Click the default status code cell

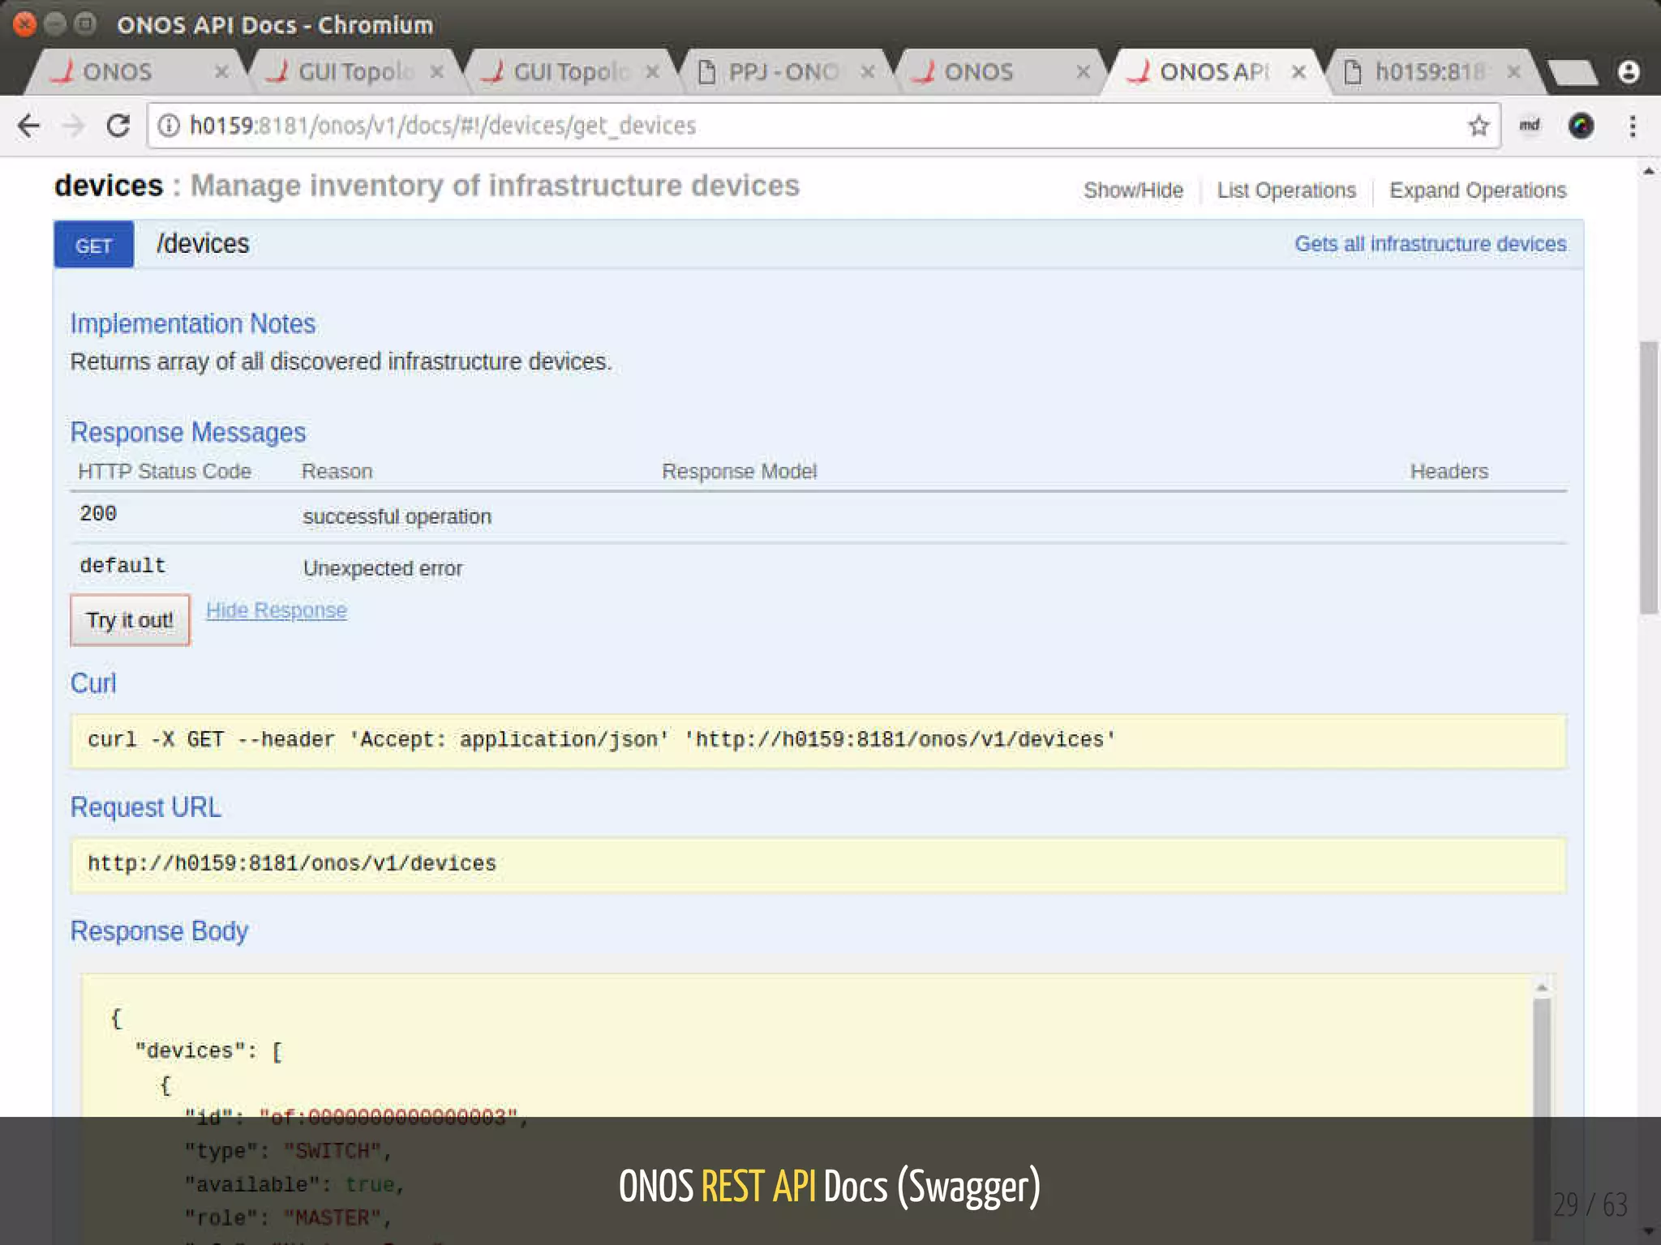122,566
